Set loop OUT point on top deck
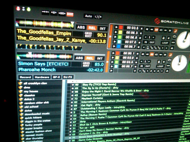The image size is (190, 142). tap(152, 42)
